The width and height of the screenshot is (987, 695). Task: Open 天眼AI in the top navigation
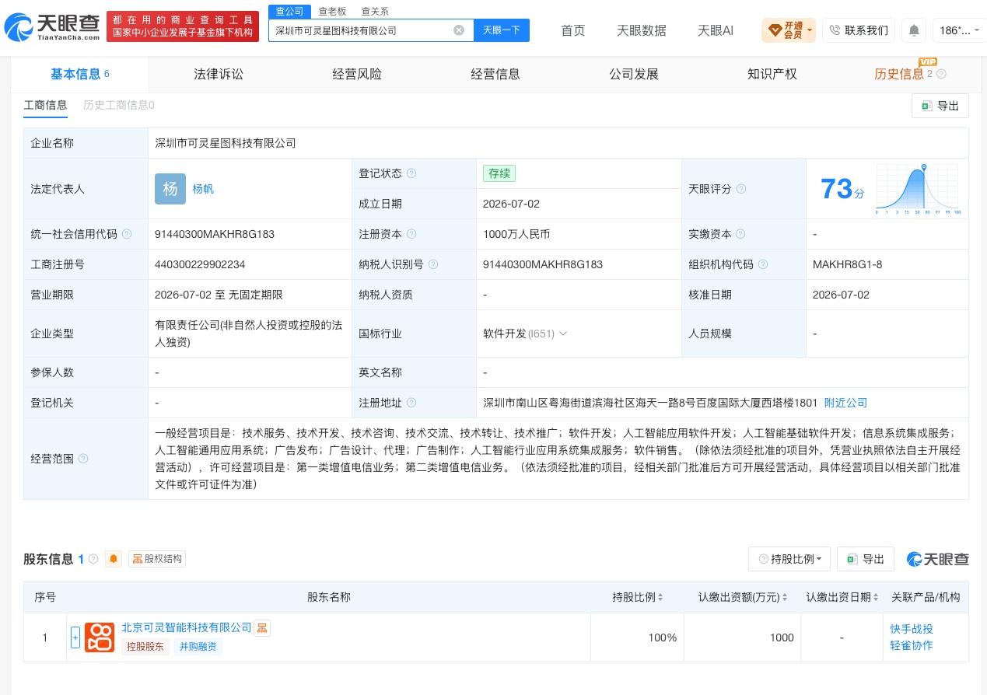tap(716, 30)
